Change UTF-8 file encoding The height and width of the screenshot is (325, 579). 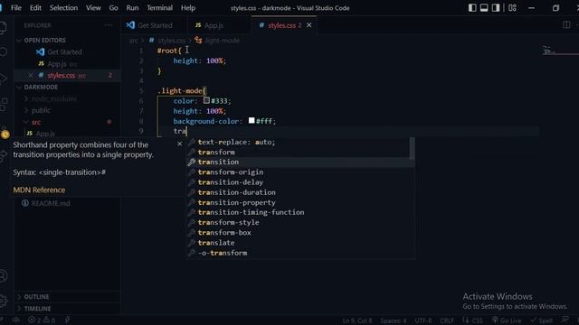coord(422,320)
